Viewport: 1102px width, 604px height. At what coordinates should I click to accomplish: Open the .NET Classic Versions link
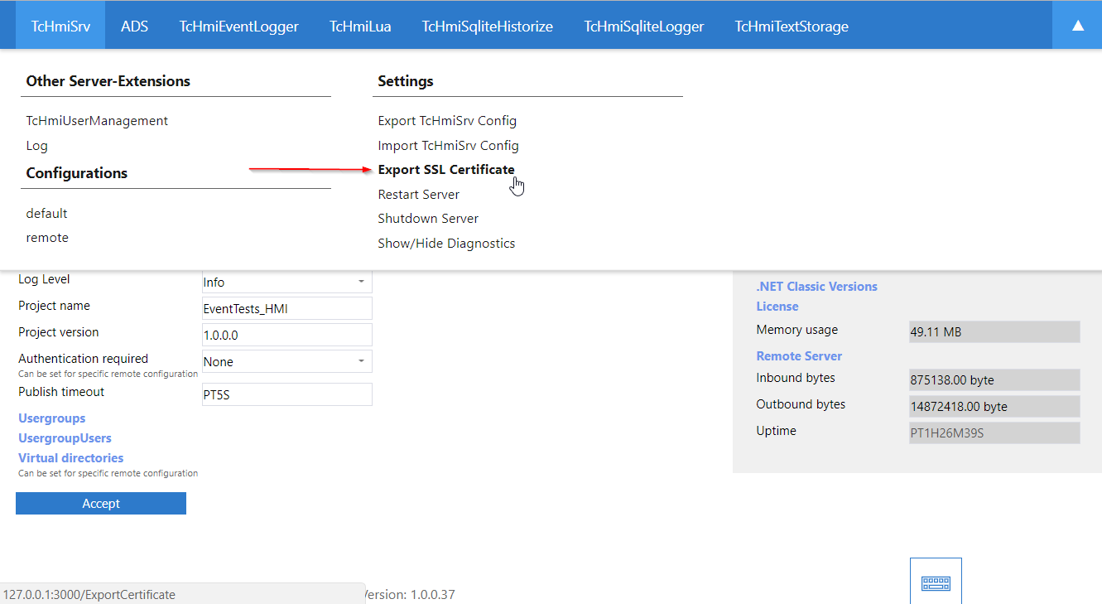tap(816, 287)
